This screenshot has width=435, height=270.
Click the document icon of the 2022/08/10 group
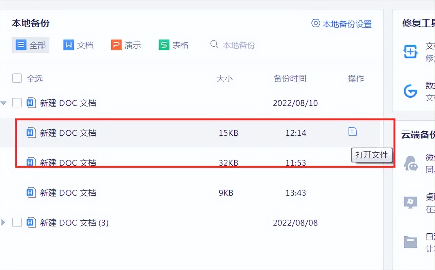coord(31,103)
